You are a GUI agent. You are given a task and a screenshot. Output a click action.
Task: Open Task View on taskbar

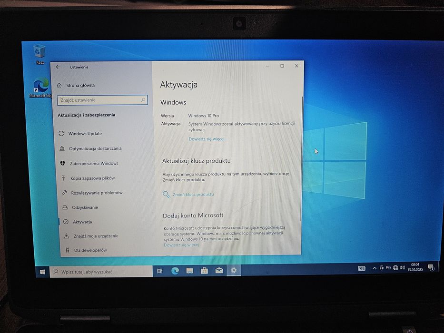(x=160, y=271)
